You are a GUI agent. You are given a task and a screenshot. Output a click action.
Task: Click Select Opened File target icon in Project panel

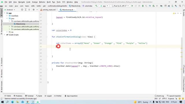(x=22, y=10)
